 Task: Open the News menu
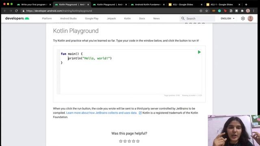point(156,18)
